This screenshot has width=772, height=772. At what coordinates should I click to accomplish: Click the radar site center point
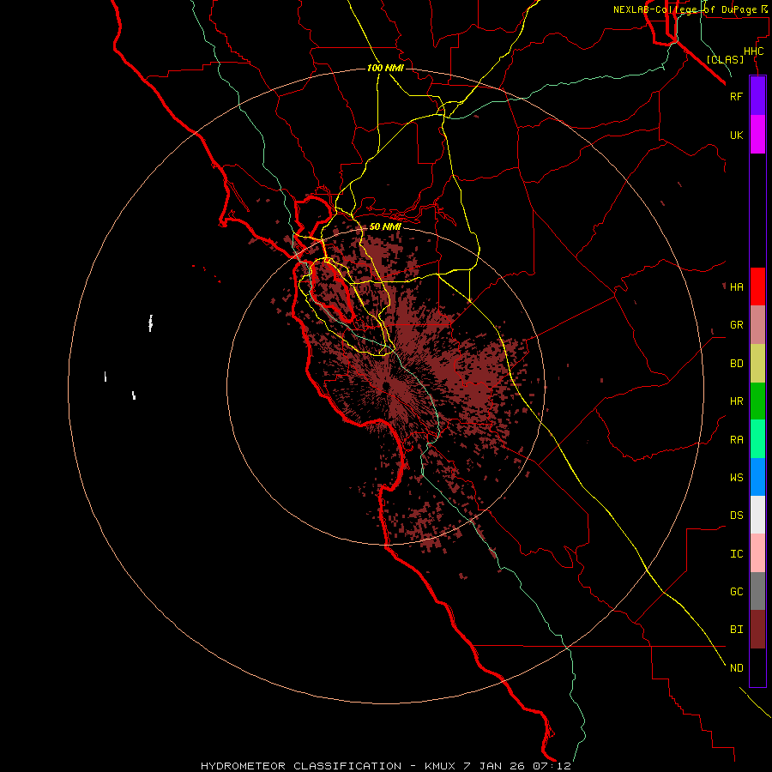386,385
